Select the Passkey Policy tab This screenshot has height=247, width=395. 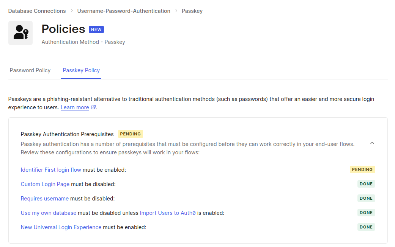[x=81, y=70]
